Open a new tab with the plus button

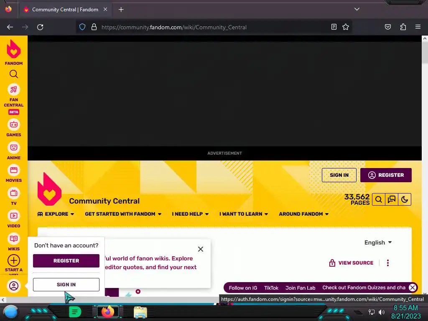121,10
